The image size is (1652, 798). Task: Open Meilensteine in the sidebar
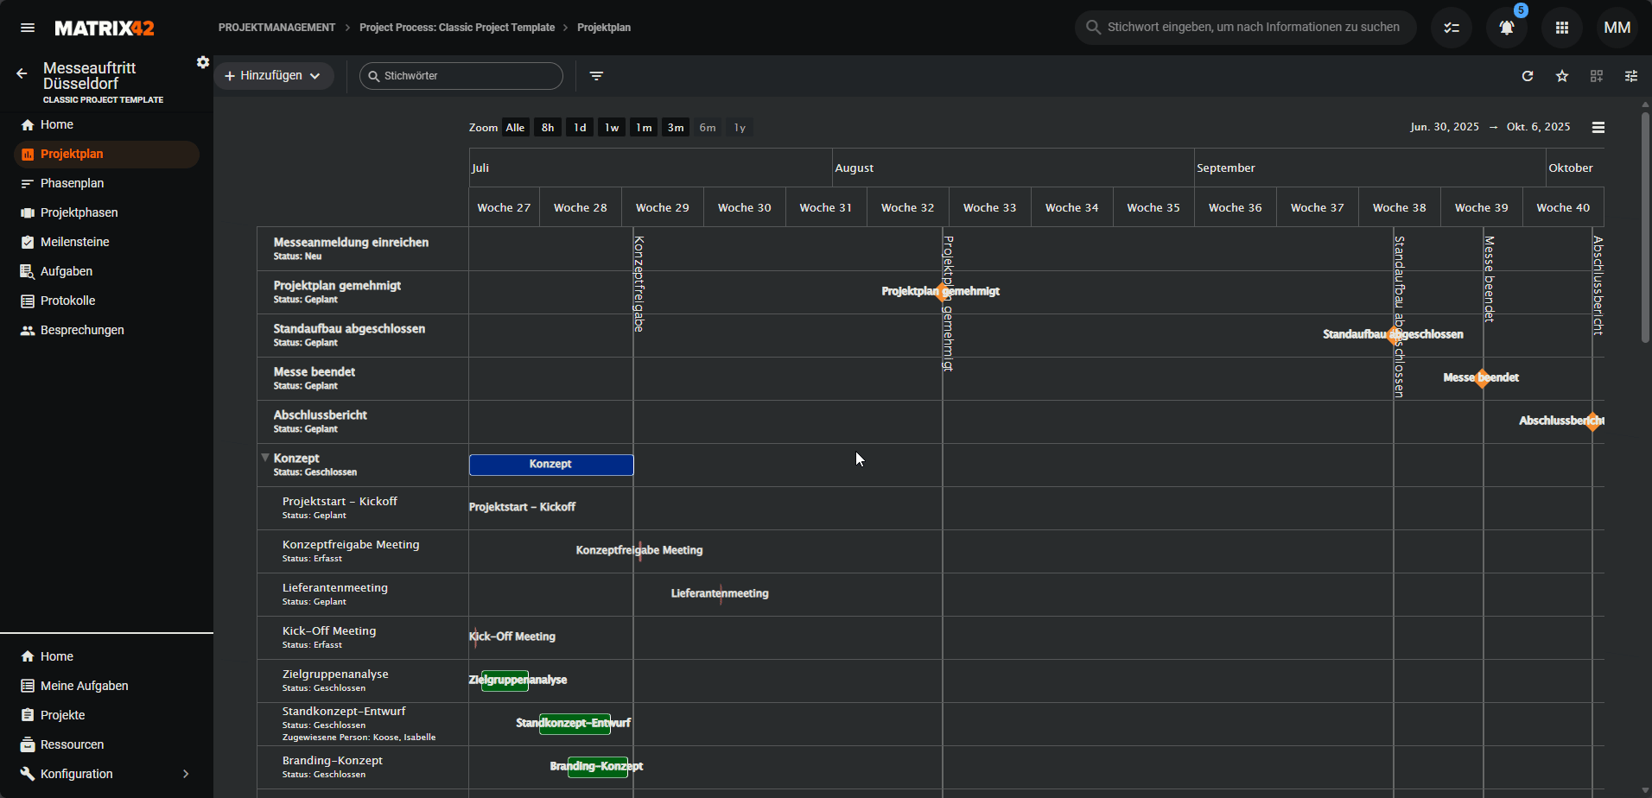(x=74, y=242)
